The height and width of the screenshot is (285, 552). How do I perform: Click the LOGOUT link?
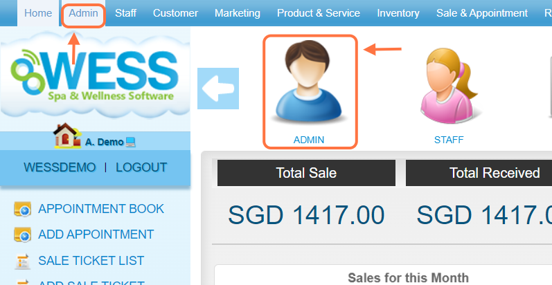click(x=141, y=167)
